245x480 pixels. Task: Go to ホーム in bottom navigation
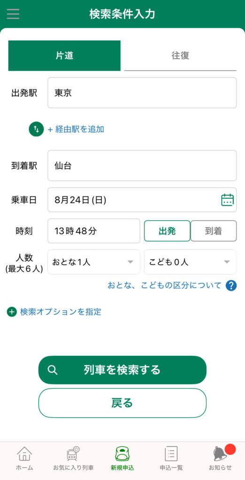click(24, 458)
